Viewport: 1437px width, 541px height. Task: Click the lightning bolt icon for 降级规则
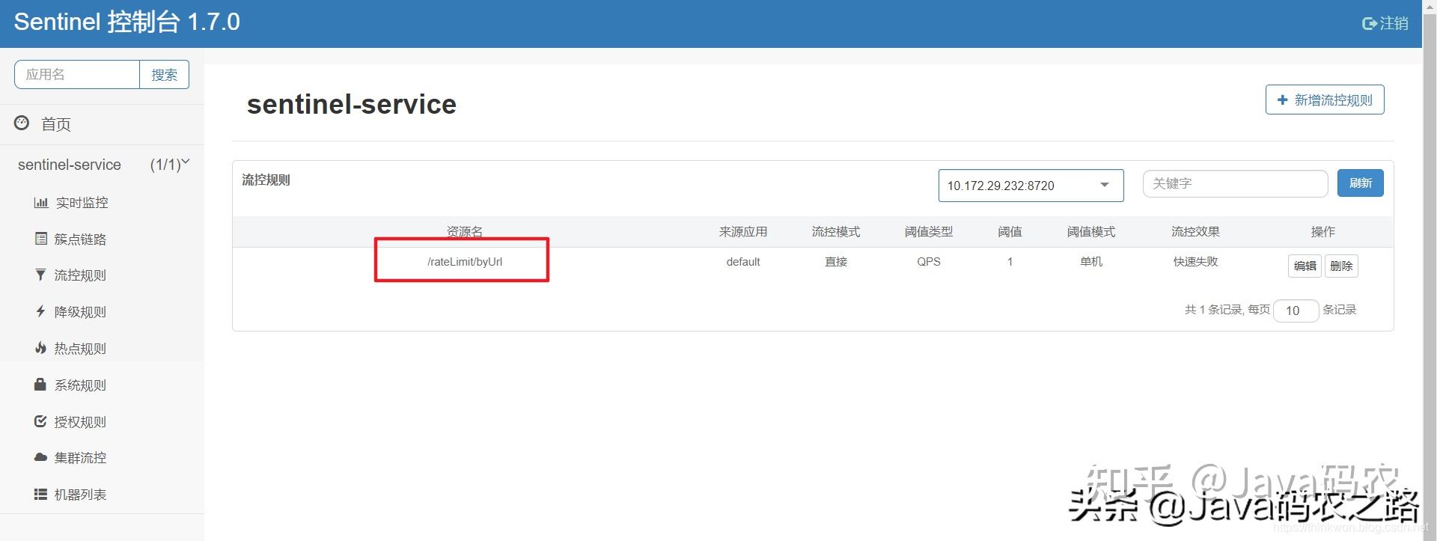coord(40,311)
